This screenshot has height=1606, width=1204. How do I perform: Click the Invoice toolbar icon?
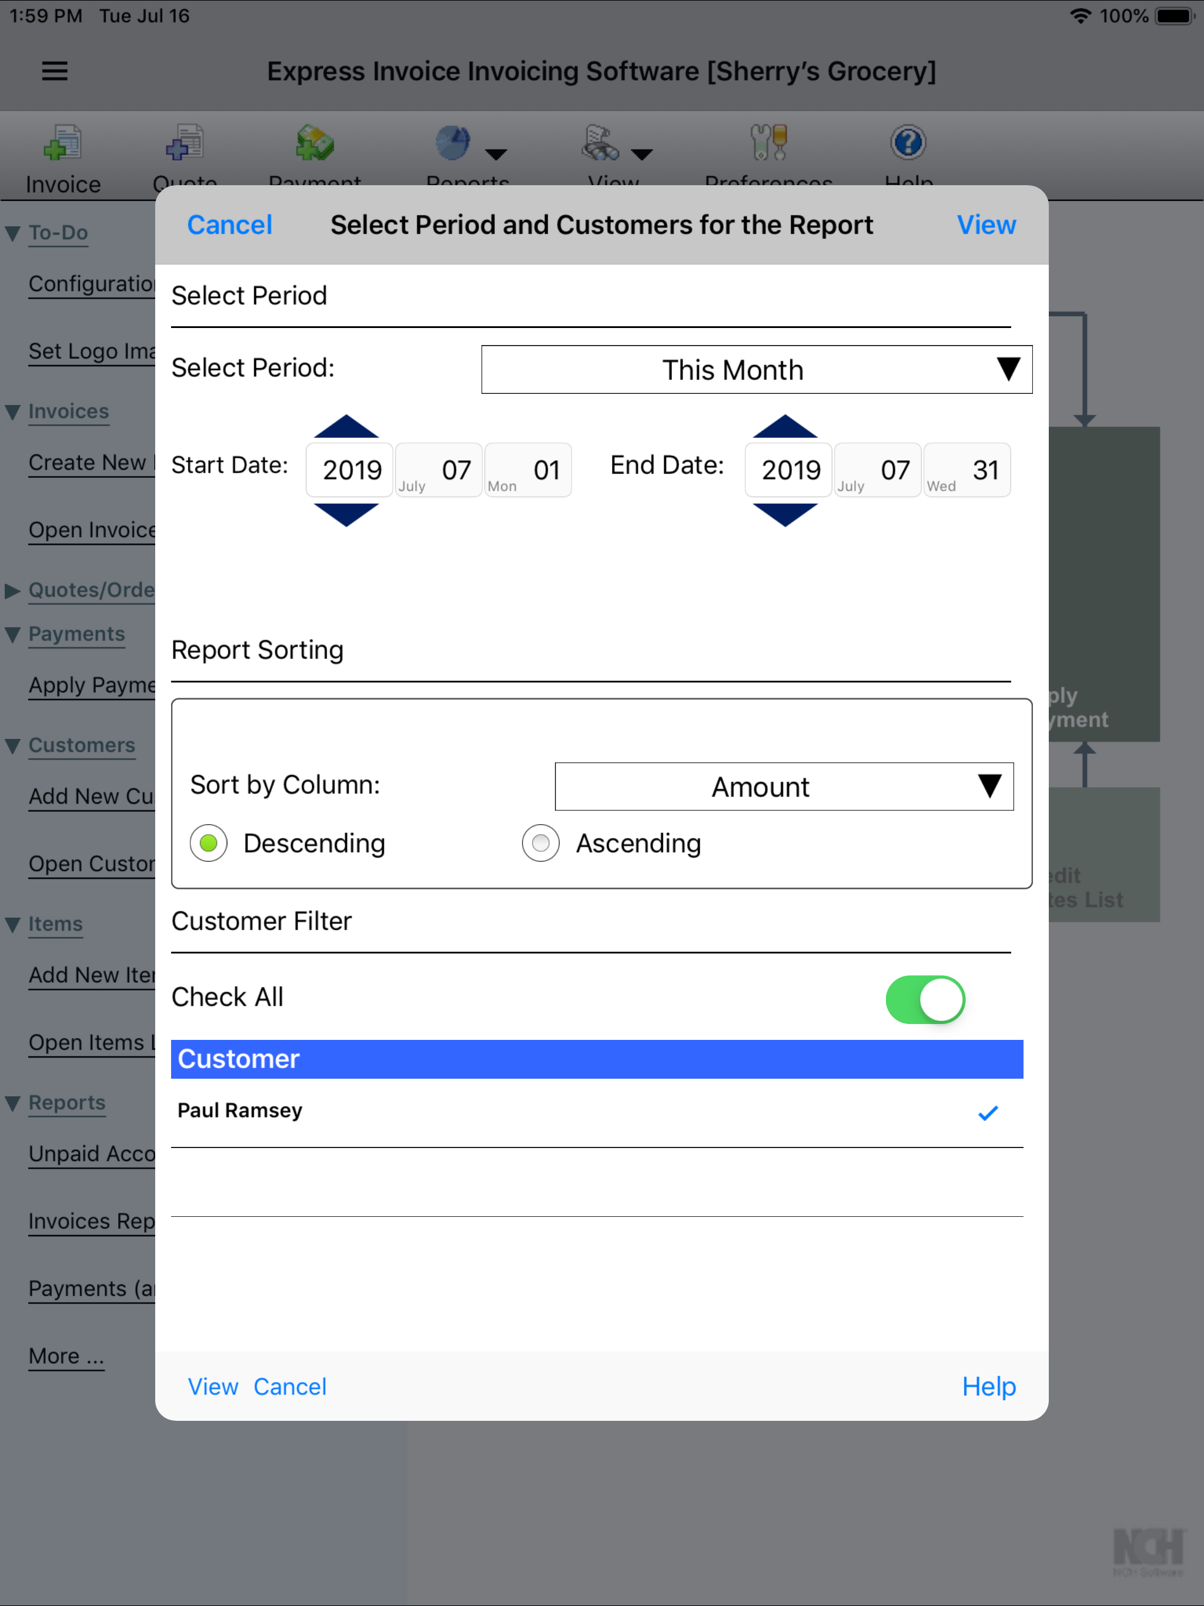(62, 143)
